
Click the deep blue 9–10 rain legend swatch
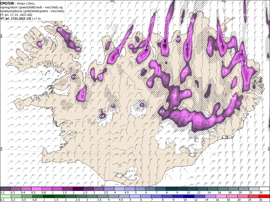[178, 196]
